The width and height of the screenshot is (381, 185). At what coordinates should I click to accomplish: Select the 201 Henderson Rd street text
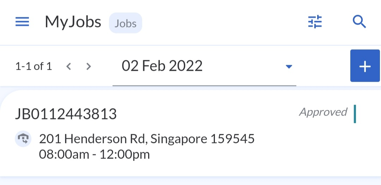(92, 139)
